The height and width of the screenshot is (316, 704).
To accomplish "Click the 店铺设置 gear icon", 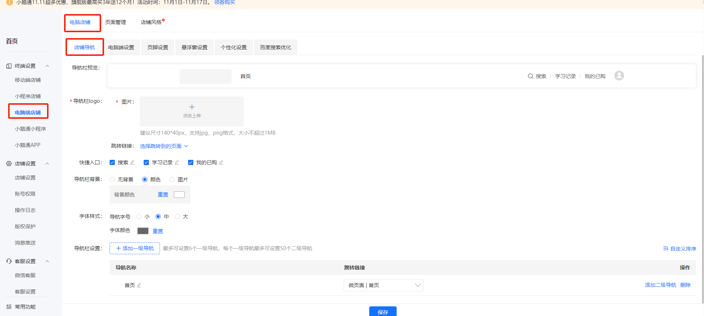I will (9, 164).
